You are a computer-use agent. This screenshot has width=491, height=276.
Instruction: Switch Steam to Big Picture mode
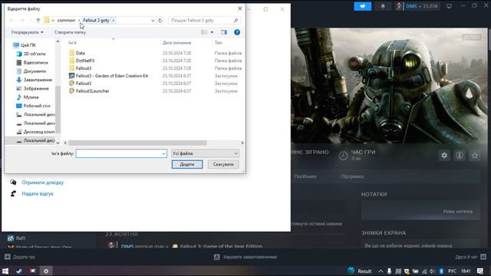tap(449, 6)
